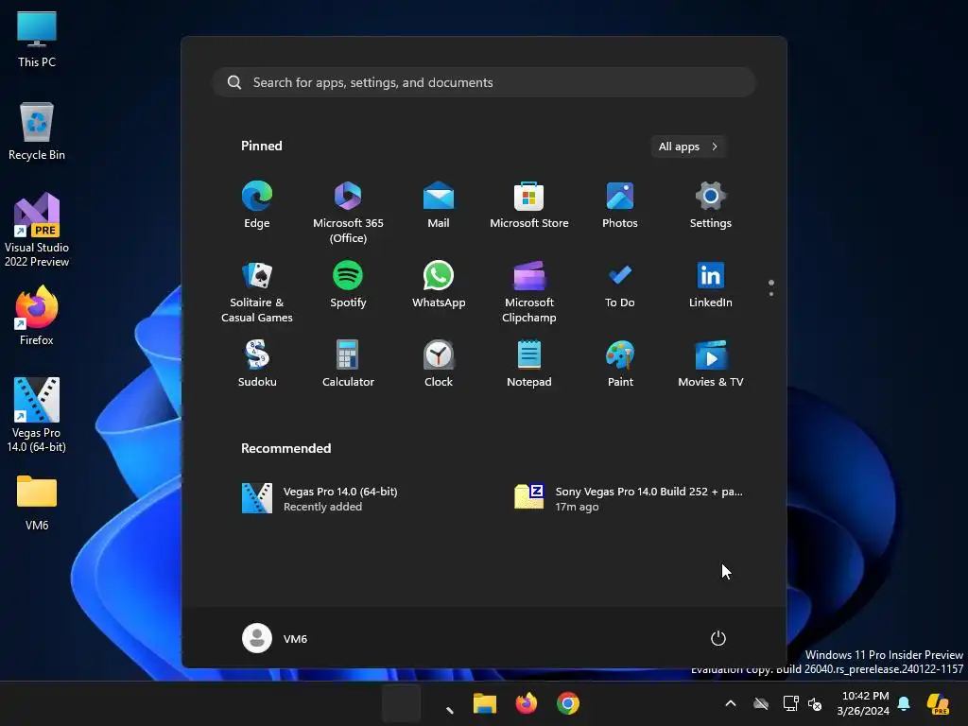This screenshot has width=968, height=726.
Task: Launch Microsoft Clipchamp
Action: click(529, 291)
